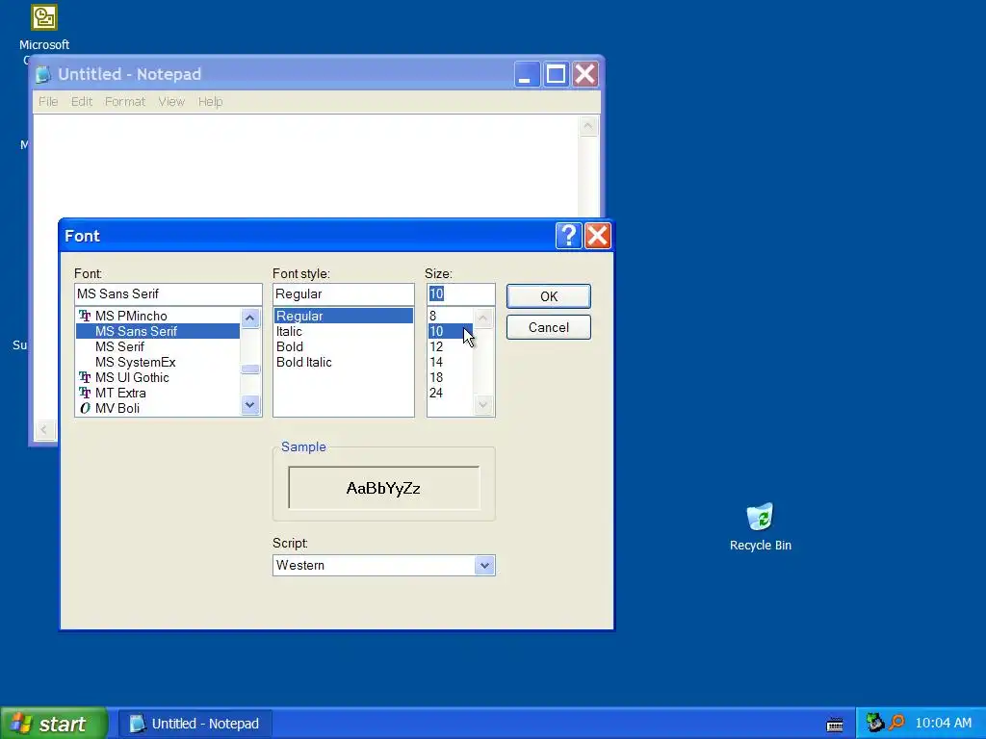986x739 pixels.
Task: Select Regular font style
Action: point(344,316)
